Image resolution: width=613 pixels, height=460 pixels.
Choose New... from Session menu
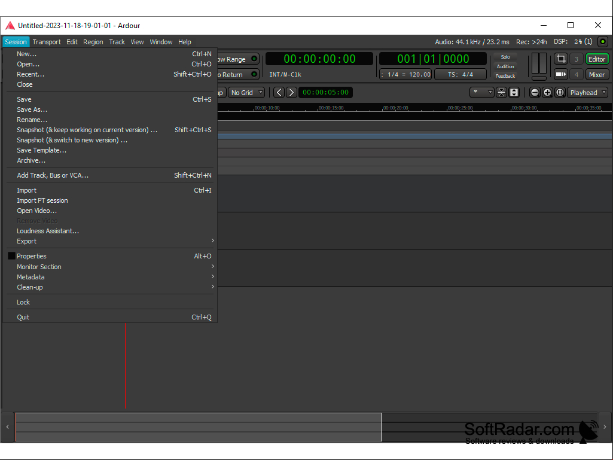click(110, 54)
